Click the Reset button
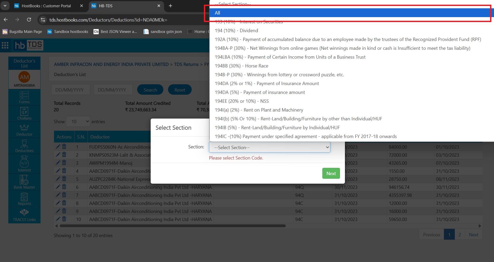The width and height of the screenshot is (494, 262). [180, 90]
